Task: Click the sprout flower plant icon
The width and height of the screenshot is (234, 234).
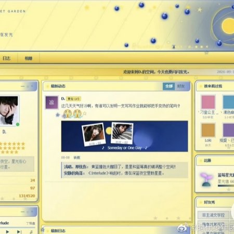Action: (206, 179)
